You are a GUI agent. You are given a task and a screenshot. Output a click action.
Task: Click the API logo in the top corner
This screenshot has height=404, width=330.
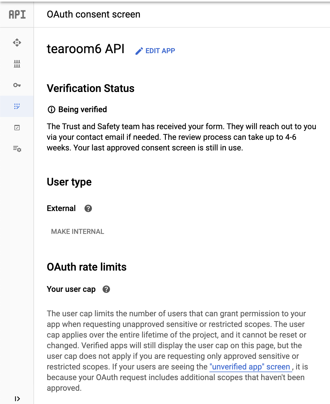click(x=16, y=14)
